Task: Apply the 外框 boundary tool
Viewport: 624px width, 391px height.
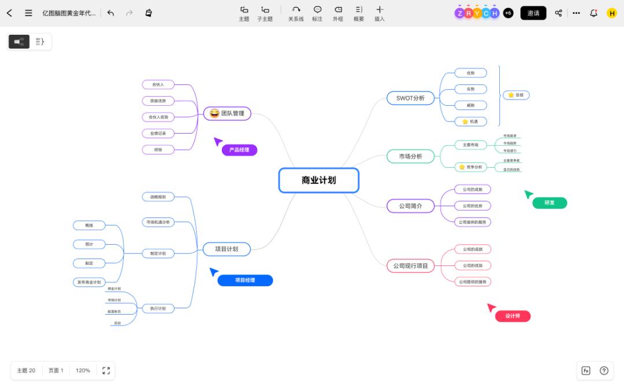Action: pos(338,13)
